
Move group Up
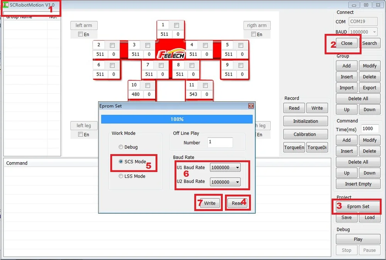coord(347,110)
